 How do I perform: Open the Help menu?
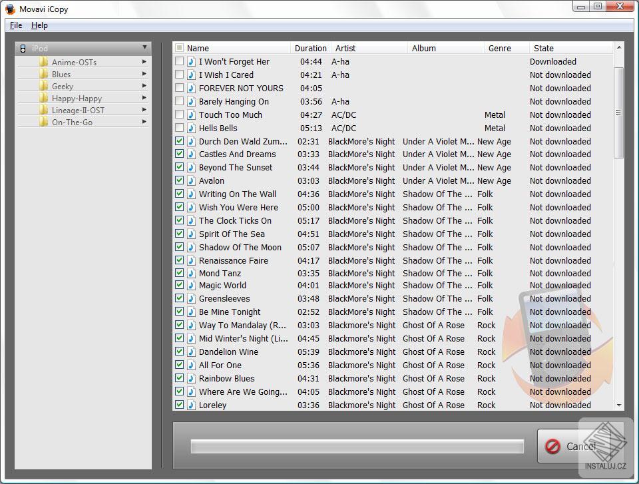[39, 25]
